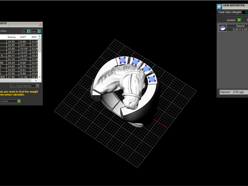Click the green Calculate arrow button
248x186 pixels.
pyautogui.click(x=19, y=101)
